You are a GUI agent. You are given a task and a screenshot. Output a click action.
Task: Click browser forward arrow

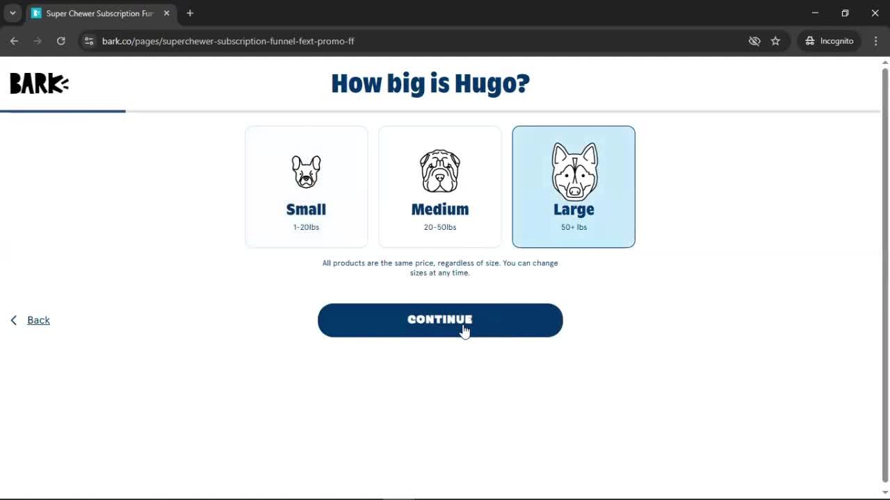pos(38,41)
